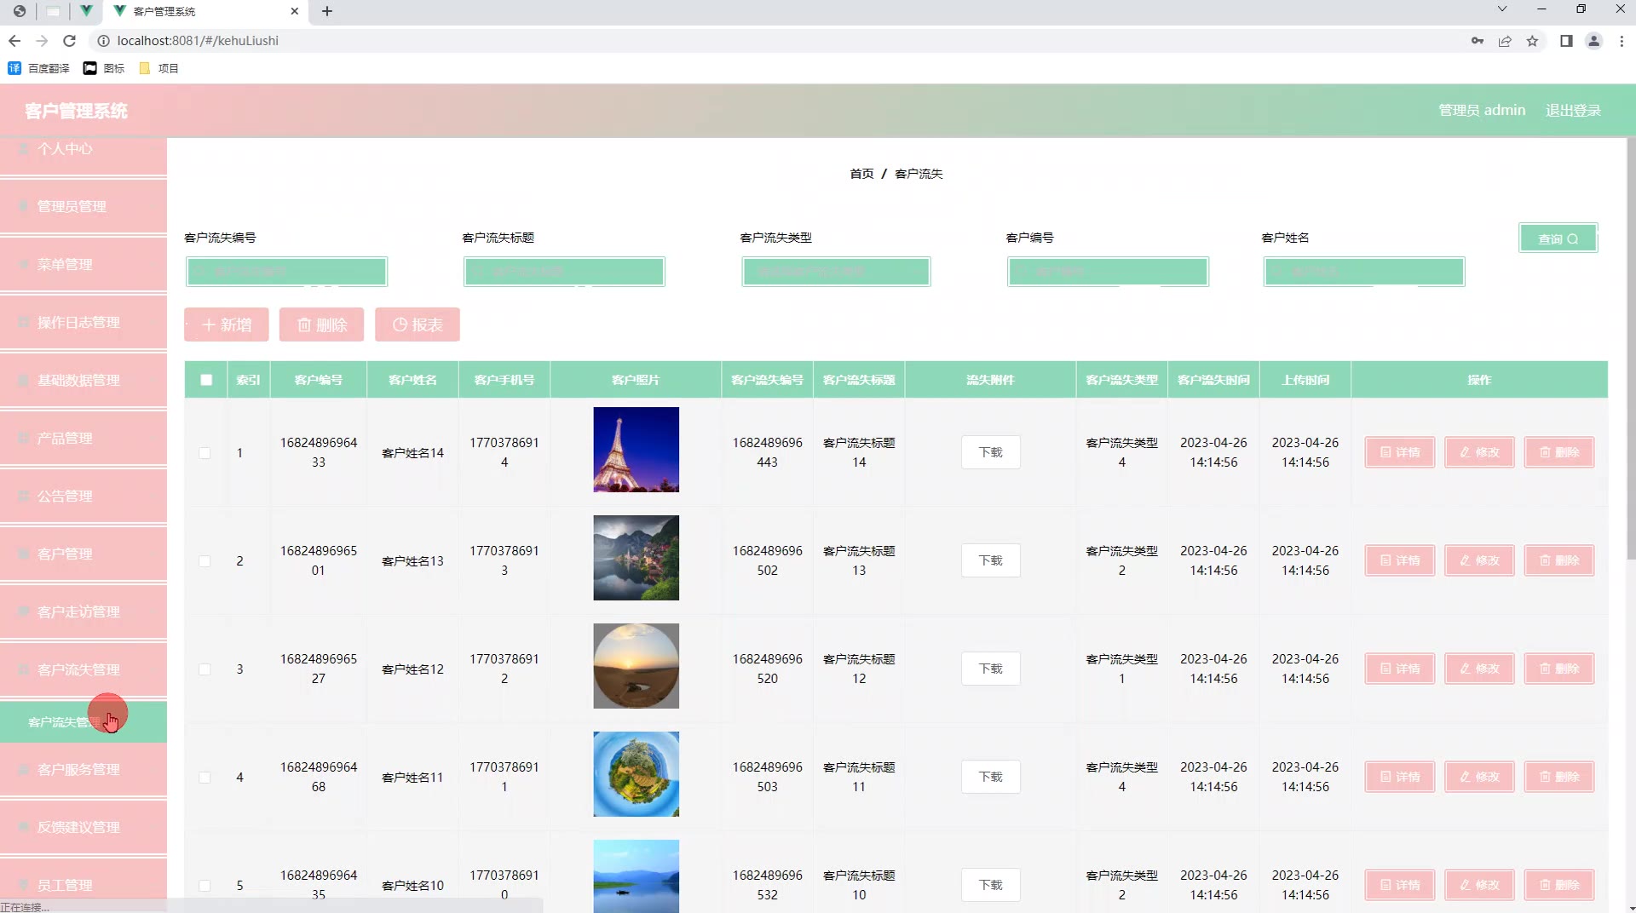Expand the 客户管理 sidebar menu
This screenshot has width=1636, height=913.
tap(84, 554)
